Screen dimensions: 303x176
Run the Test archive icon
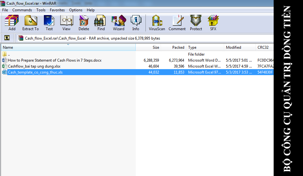49,20
